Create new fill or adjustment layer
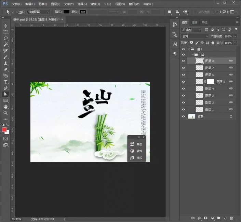The image size is (241, 222). click(212, 218)
